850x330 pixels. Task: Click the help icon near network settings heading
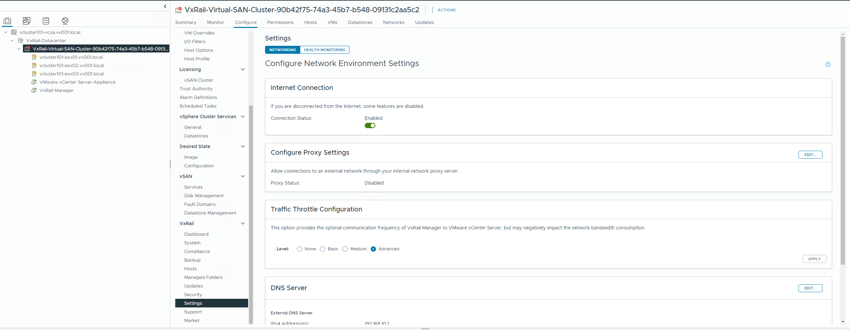828,64
